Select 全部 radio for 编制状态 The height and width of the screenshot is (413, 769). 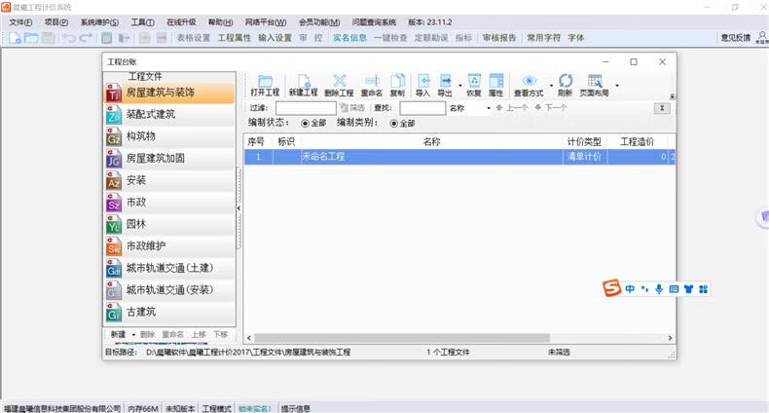306,124
